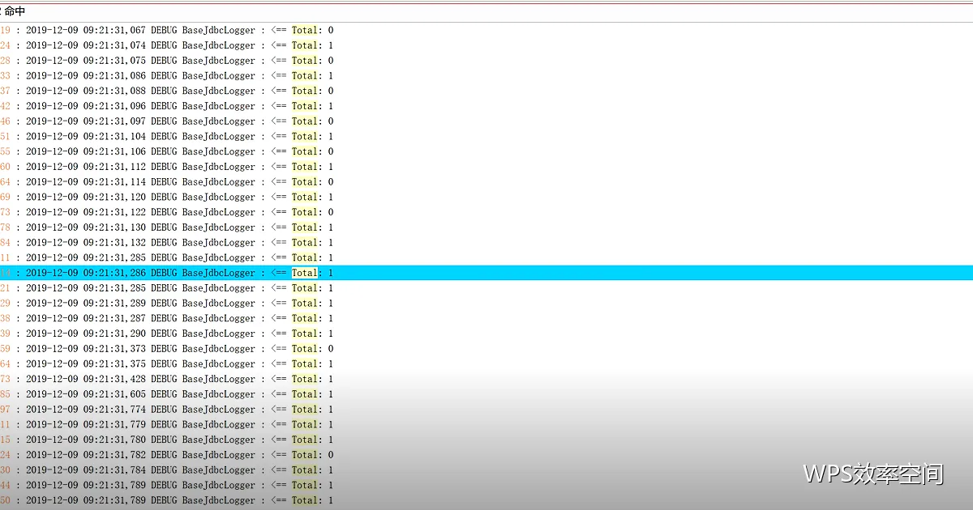Click the highlighted row at 09:21:31,286
This screenshot has width=973, height=510.
(x=486, y=273)
